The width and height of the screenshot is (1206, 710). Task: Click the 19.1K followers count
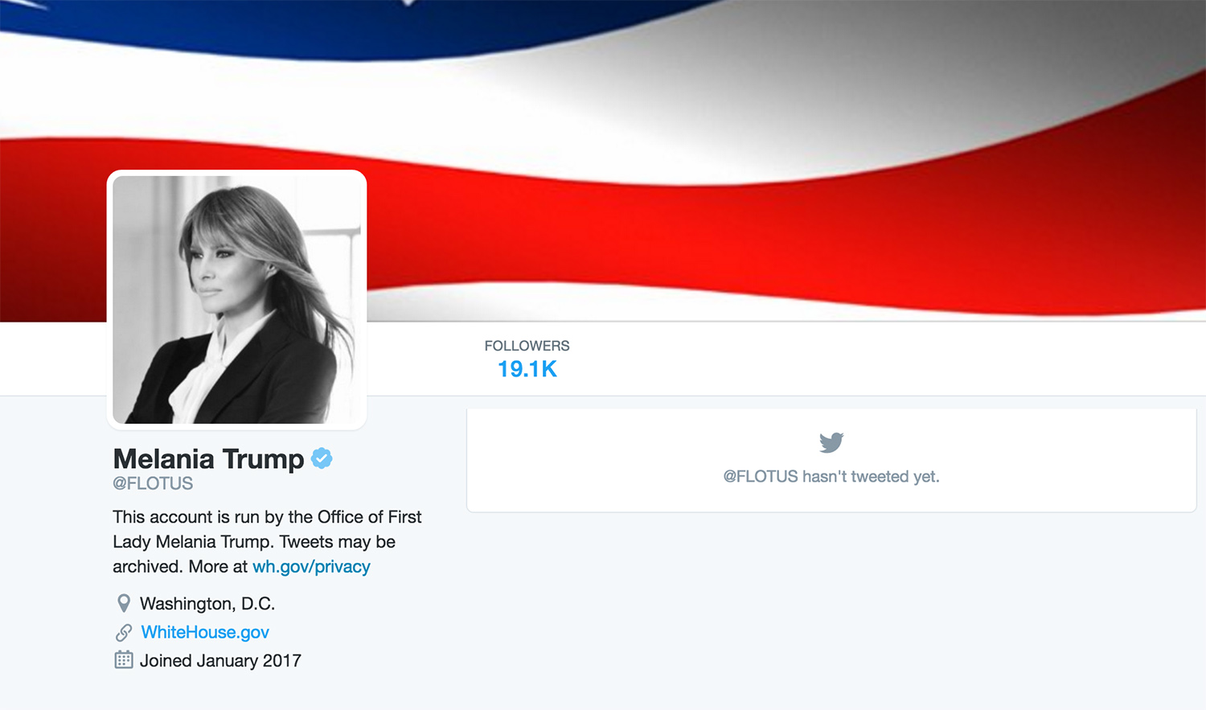(x=527, y=369)
